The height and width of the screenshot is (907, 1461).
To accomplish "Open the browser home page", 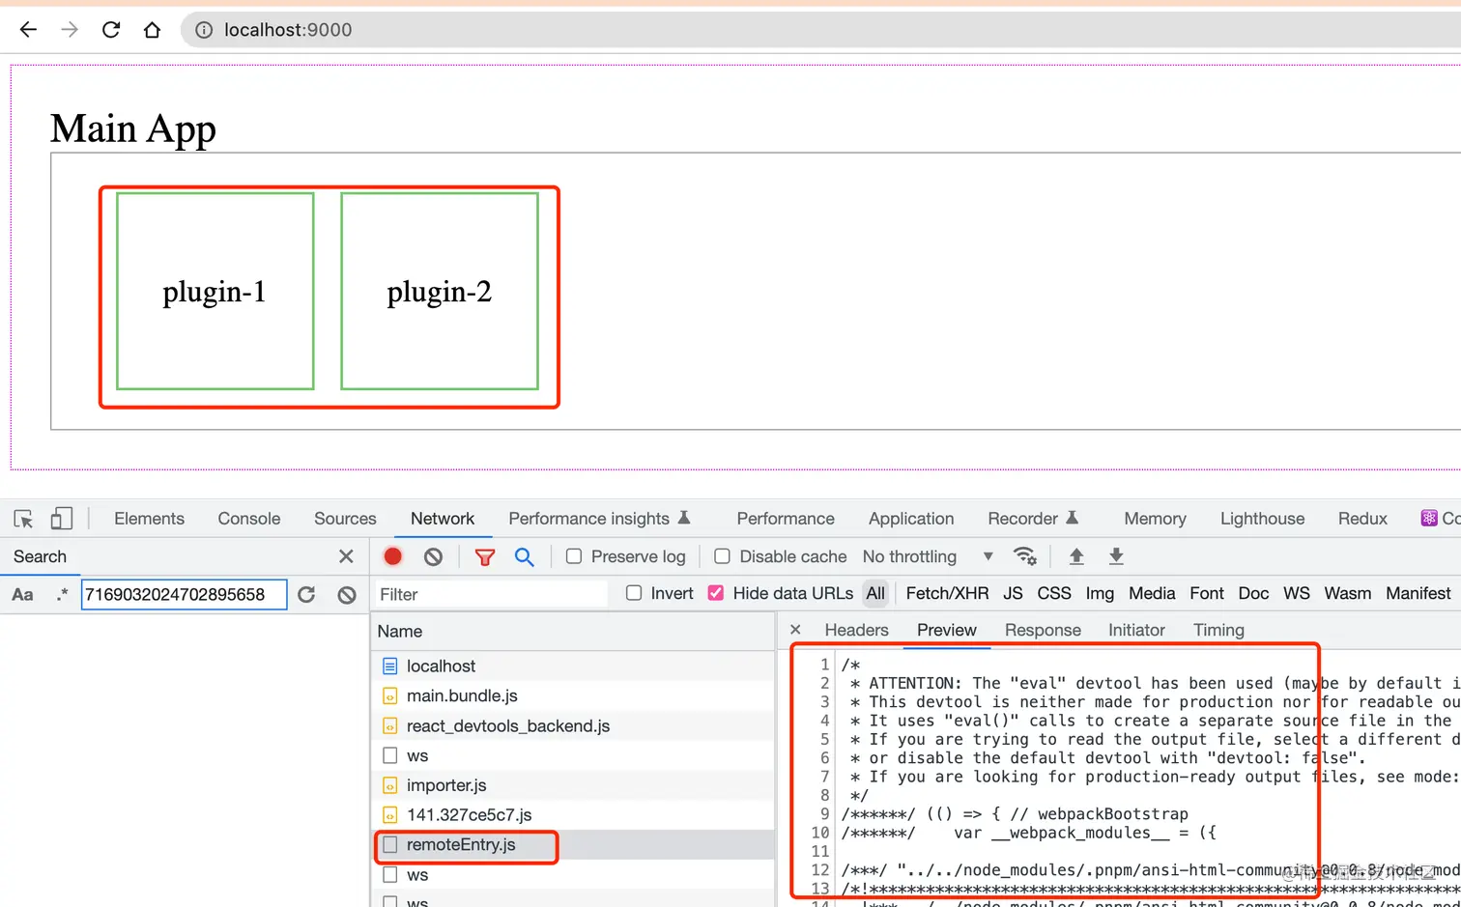I will coord(152,30).
